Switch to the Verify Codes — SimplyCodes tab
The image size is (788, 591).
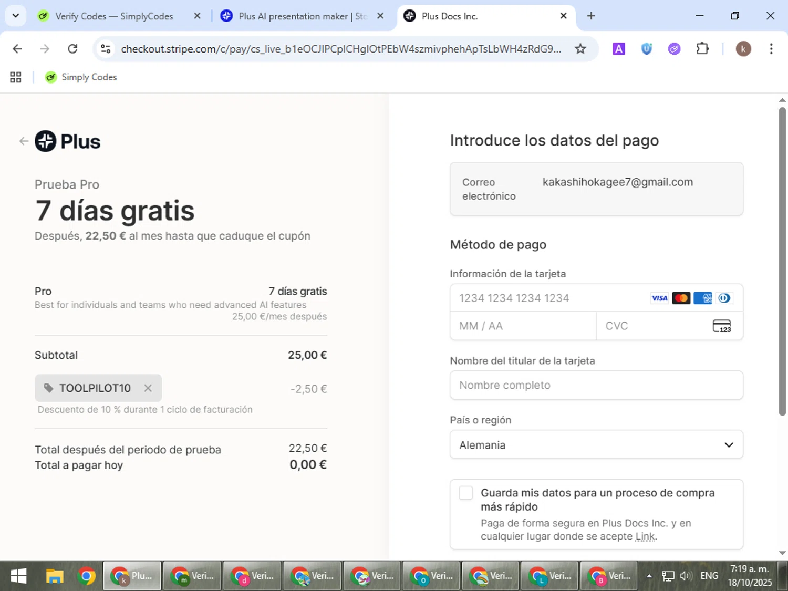[x=114, y=16]
